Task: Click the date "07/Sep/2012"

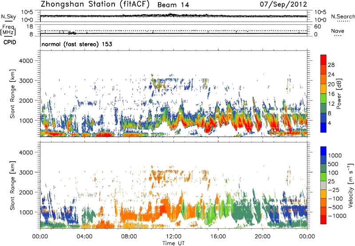Action: (284, 4)
